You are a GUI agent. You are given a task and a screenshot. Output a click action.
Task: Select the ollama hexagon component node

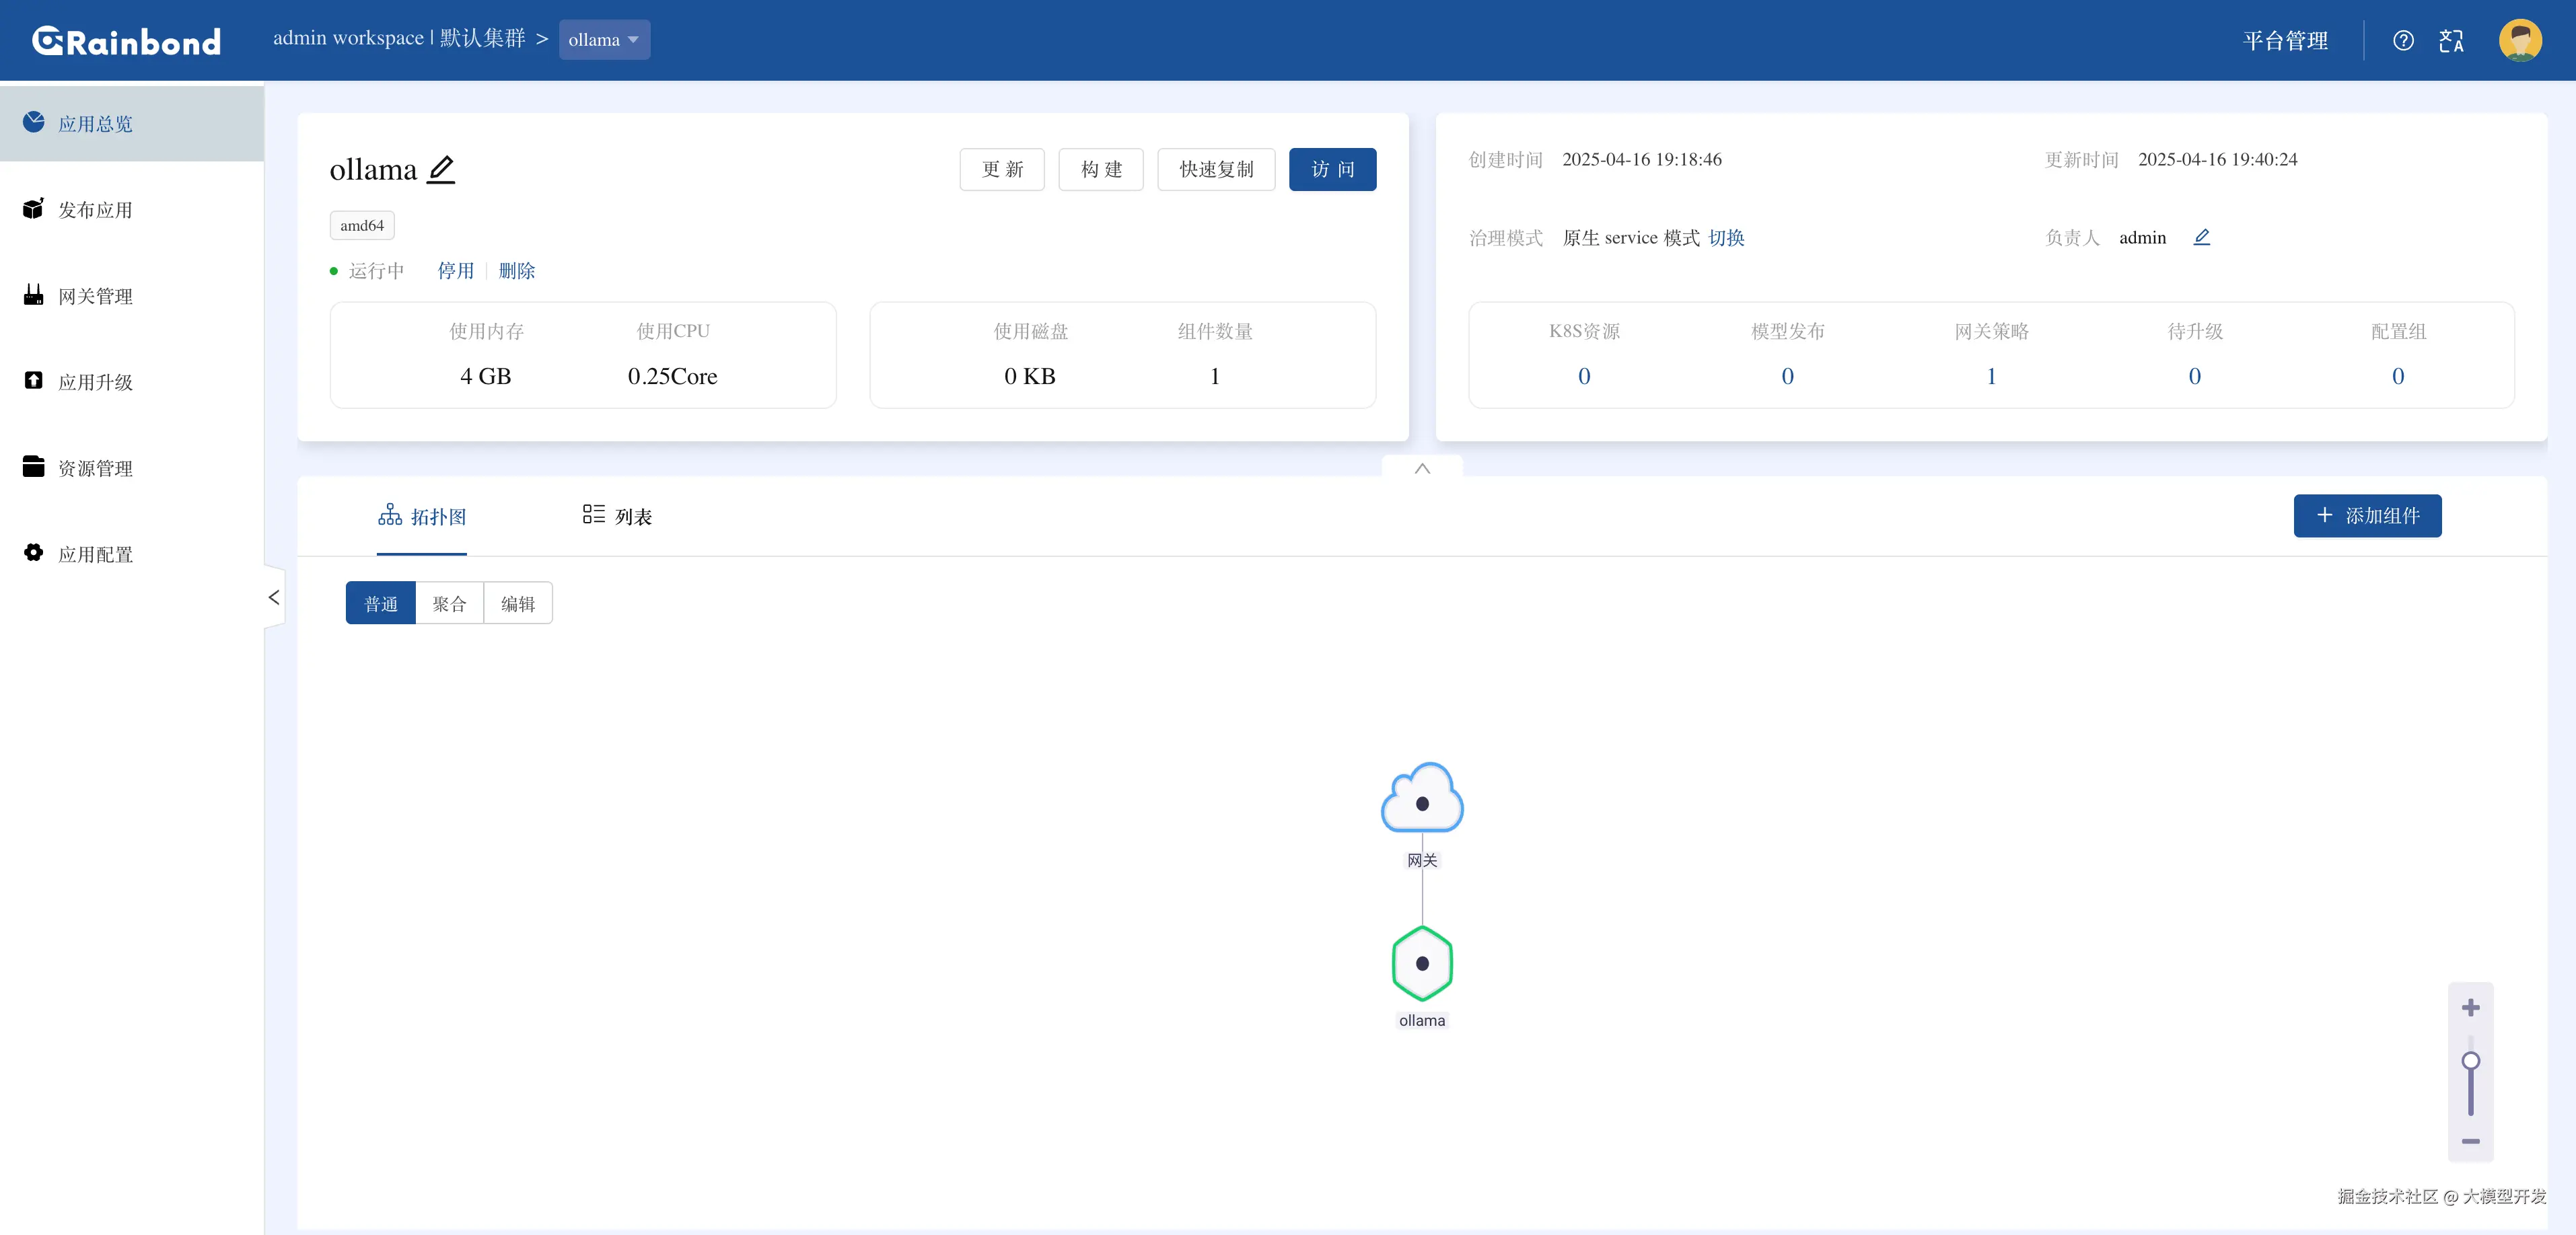click(1422, 963)
